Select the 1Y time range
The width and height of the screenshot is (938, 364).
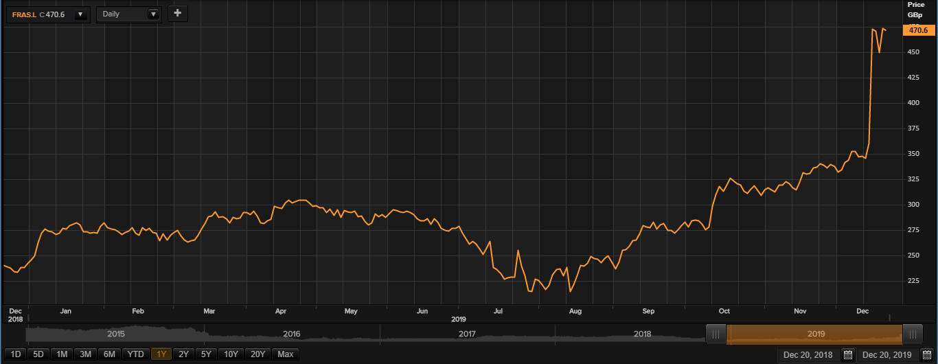pyautogui.click(x=161, y=354)
